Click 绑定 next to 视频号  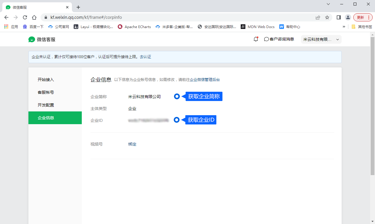(x=132, y=144)
